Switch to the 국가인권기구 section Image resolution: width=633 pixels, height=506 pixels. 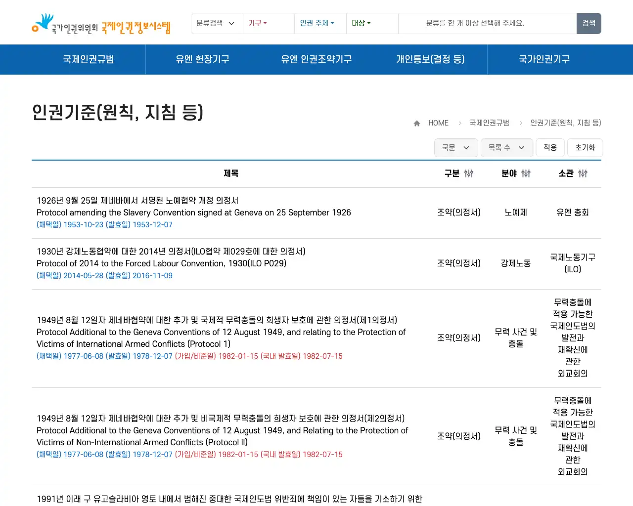[x=544, y=59]
